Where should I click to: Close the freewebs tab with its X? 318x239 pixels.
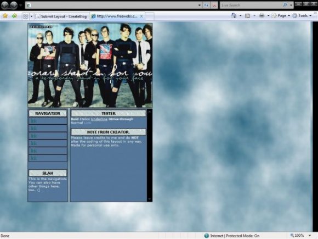(141, 16)
